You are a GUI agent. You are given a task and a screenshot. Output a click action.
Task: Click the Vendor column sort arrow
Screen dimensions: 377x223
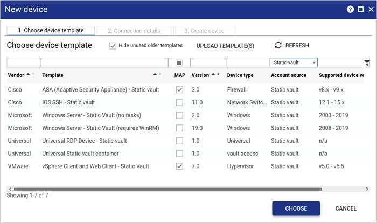coord(27,75)
